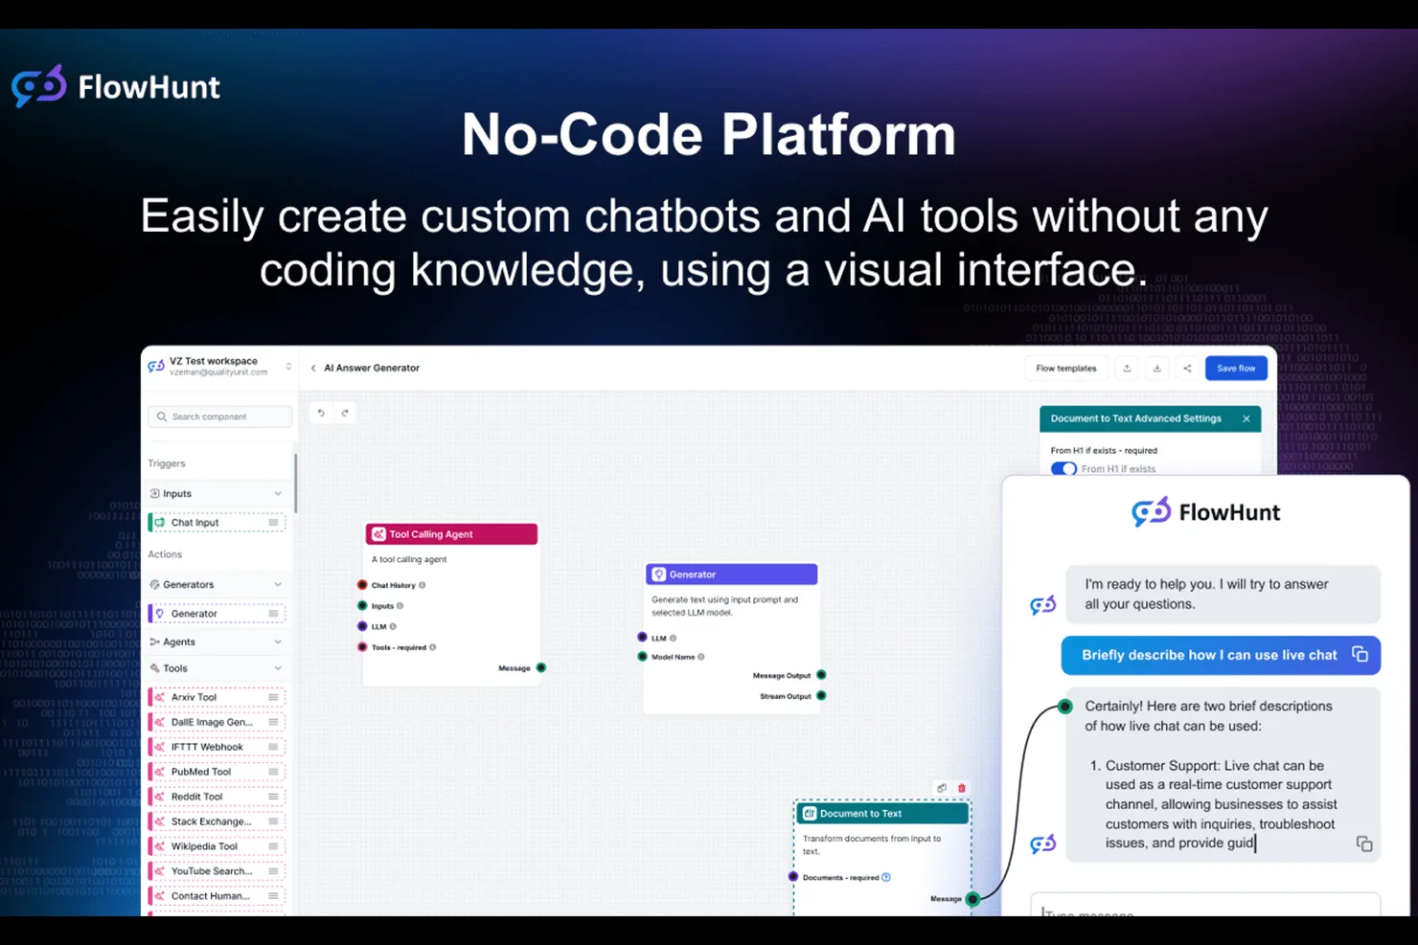This screenshot has height=945, width=1418.
Task: Click the Document to Text node header
Action: click(882, 813)
